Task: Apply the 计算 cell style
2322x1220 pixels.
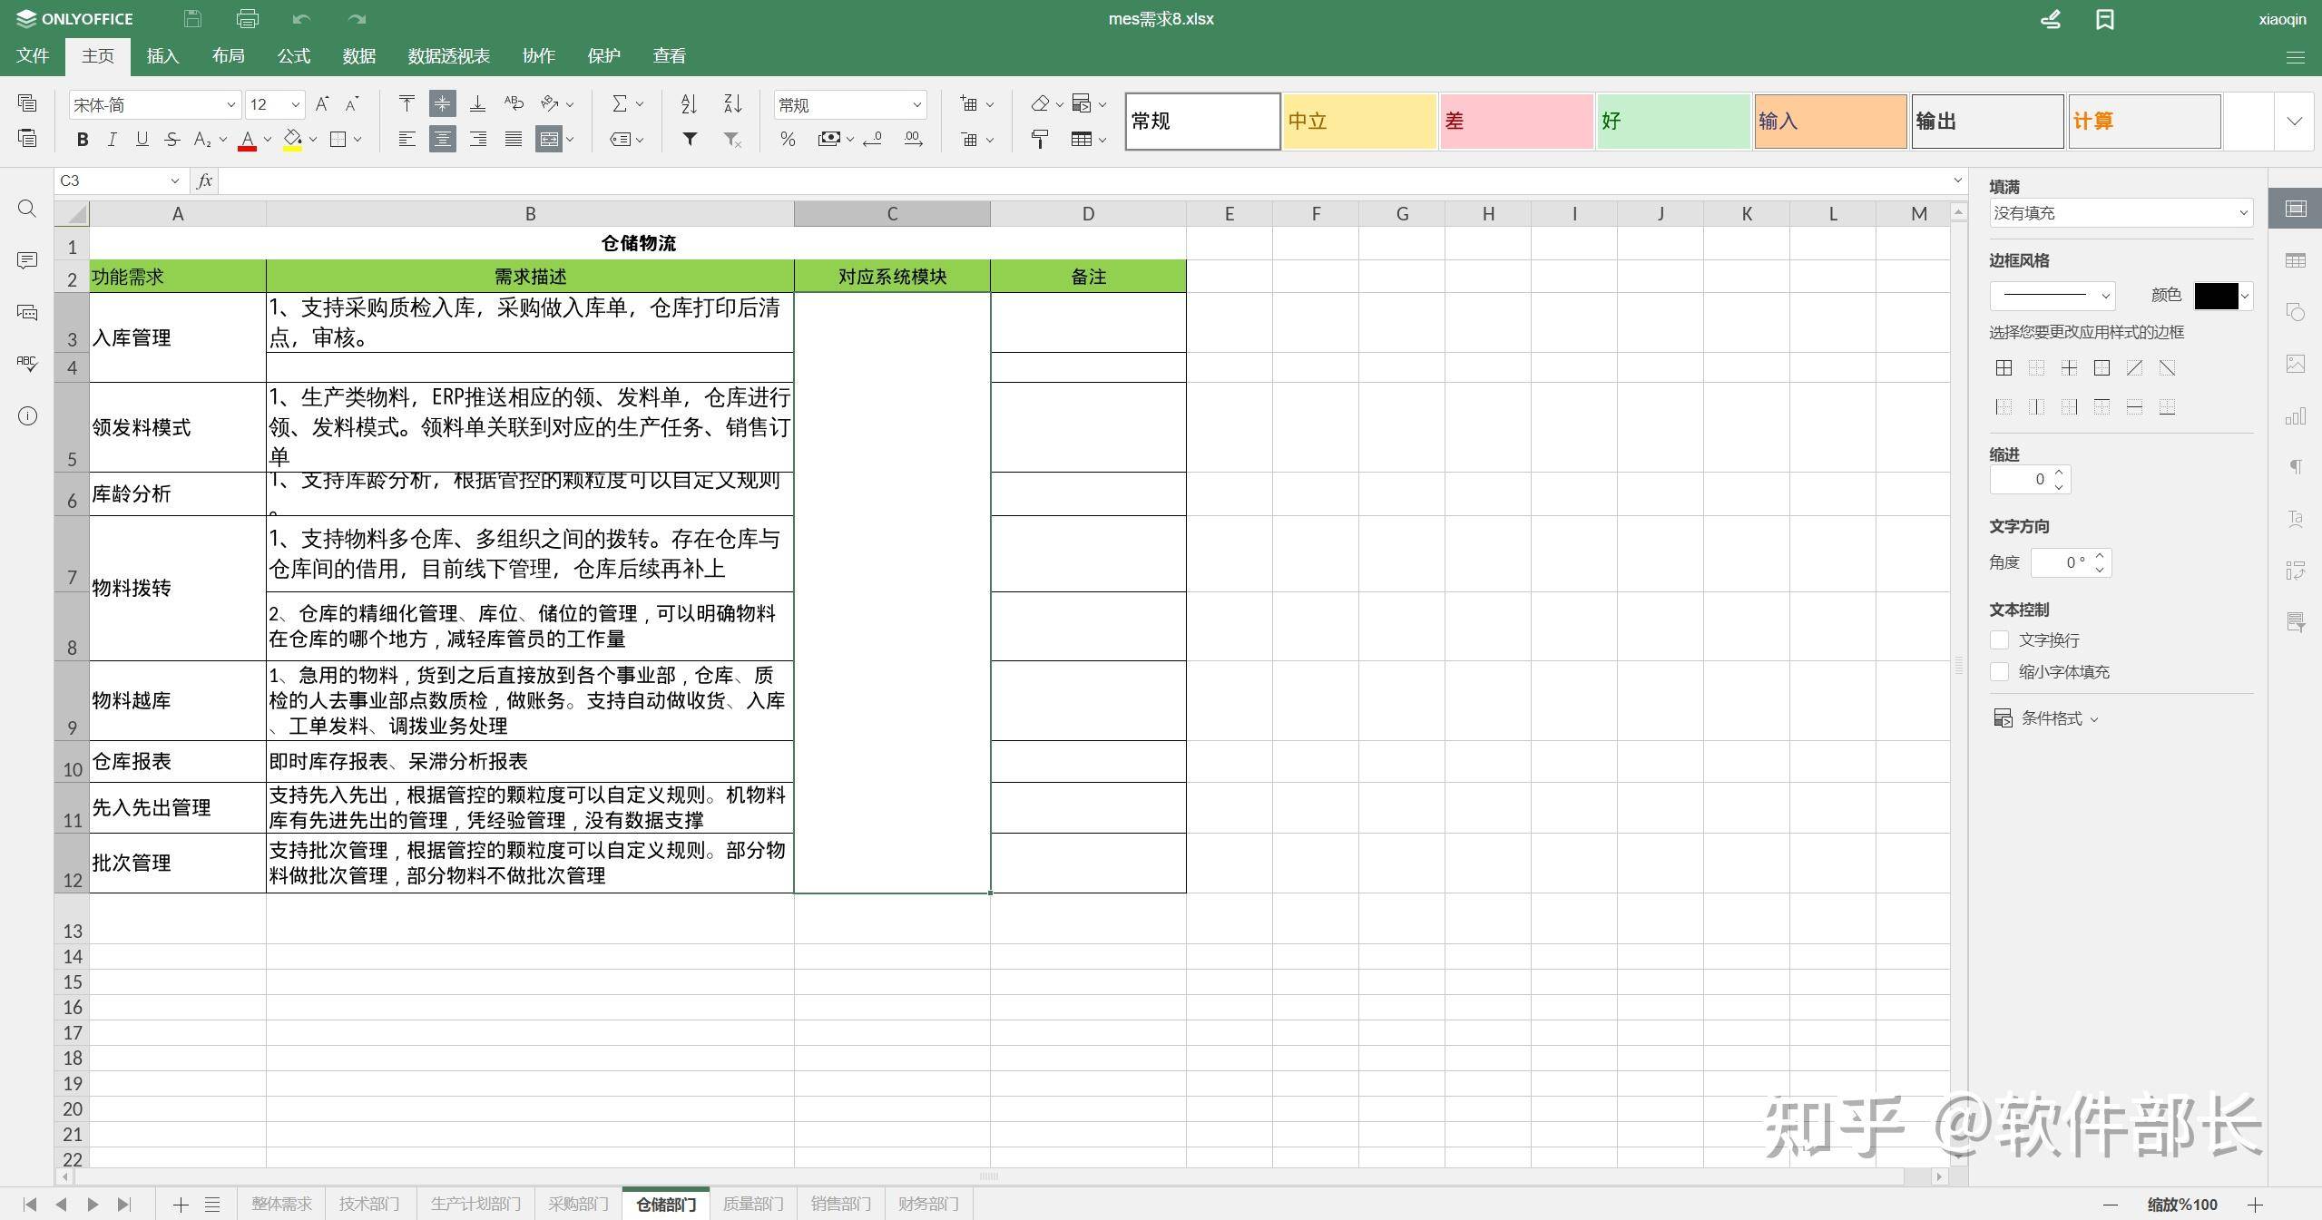Action: pos(2144,121)
